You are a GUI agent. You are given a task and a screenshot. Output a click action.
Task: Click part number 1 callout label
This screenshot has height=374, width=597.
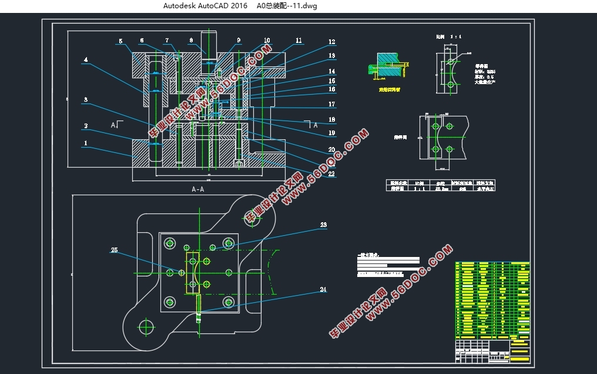click(x=86, y=143)
